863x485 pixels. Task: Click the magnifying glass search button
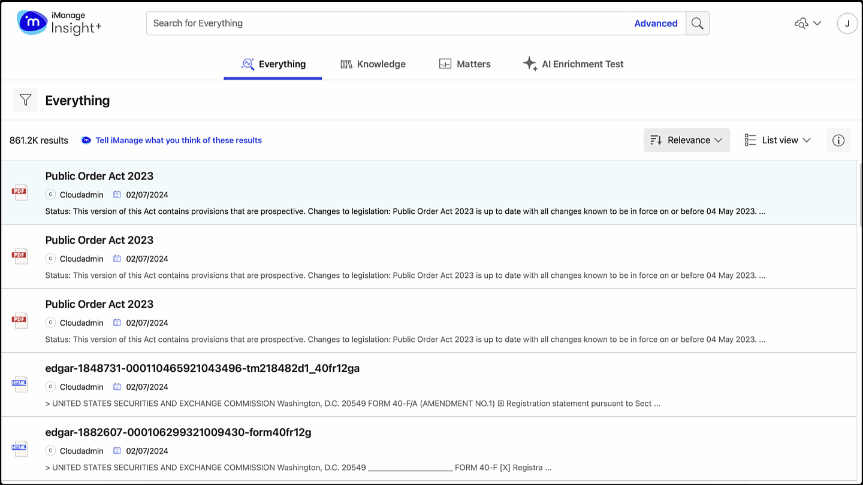tap(697, 23)
